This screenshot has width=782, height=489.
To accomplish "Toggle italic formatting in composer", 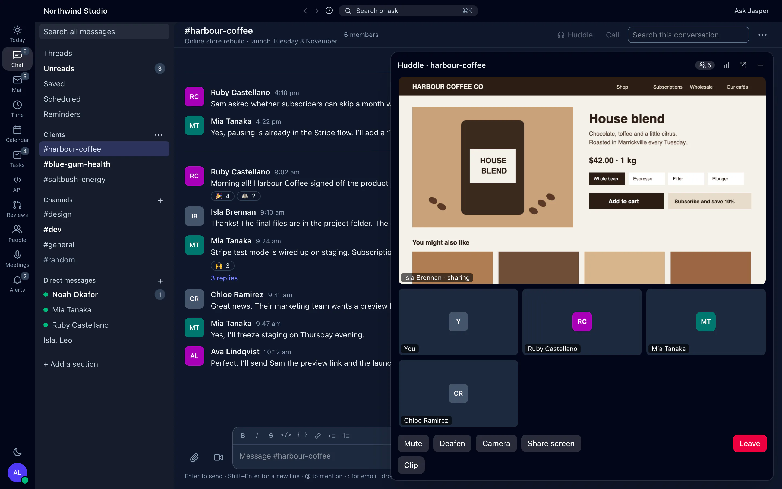I will pyautogui.click(x=257, y=436).
